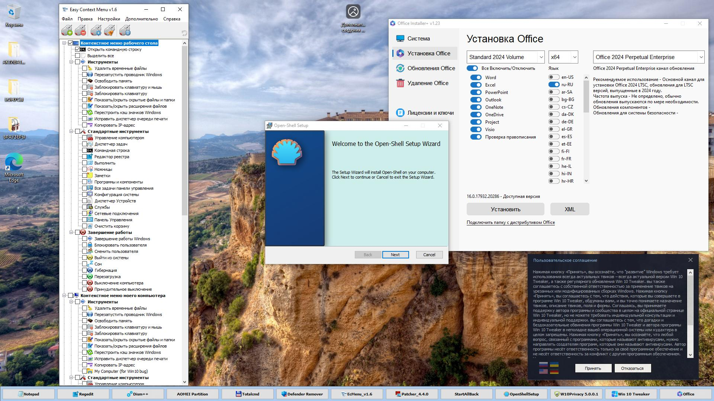Viewport: 714px width, 401px height.
Task: Click the Подключить папку с дистрибутивом Office link
Action: (511, 222)
